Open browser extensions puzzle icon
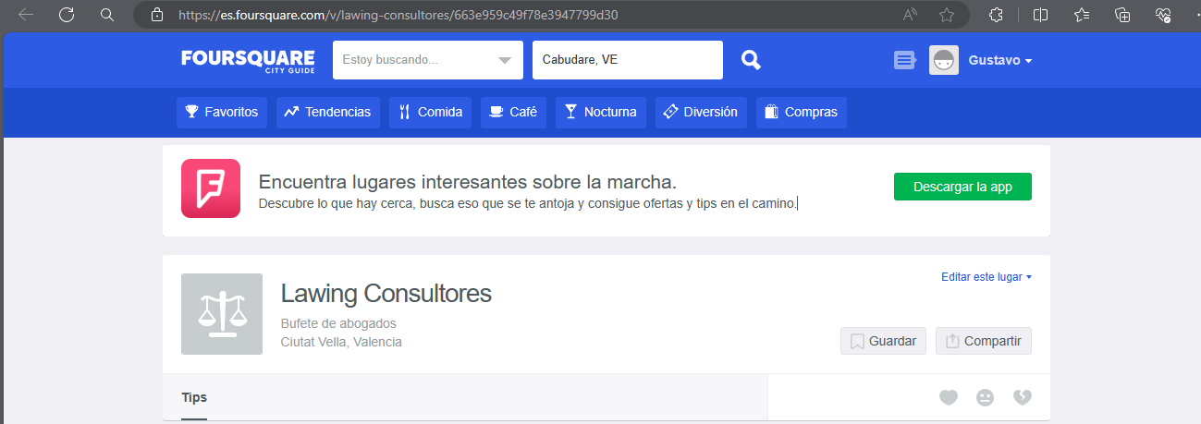 pos(996,15)
